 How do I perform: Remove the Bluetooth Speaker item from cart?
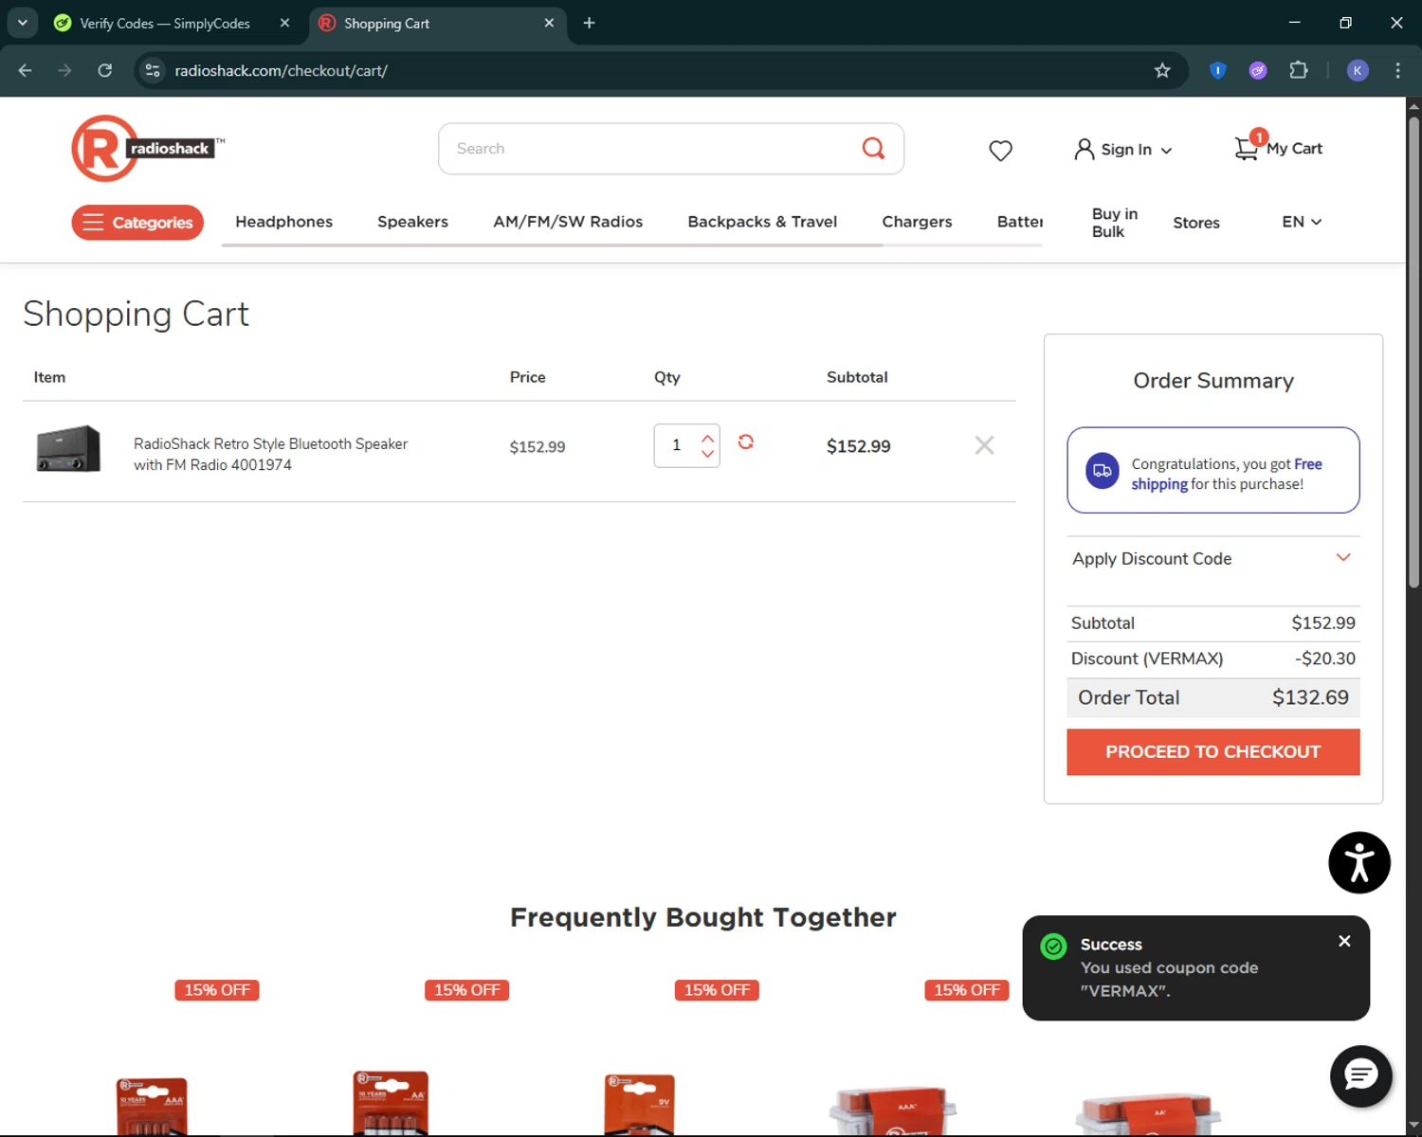pos(984,445)
